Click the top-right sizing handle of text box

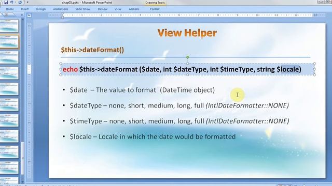click(x=314, y=64)
